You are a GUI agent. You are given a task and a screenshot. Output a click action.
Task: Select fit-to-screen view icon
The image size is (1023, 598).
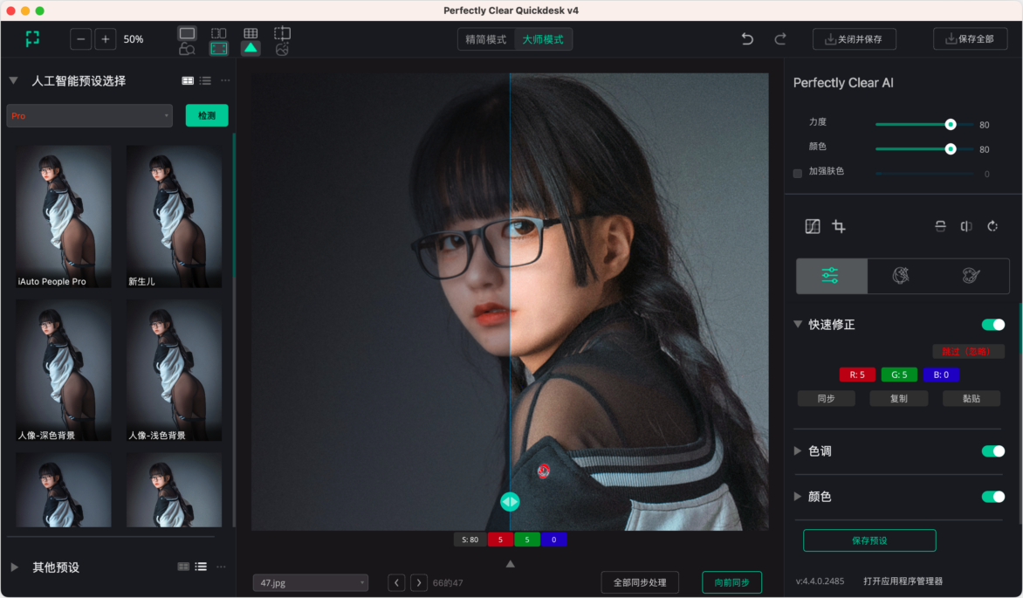[x=218, y=49]
